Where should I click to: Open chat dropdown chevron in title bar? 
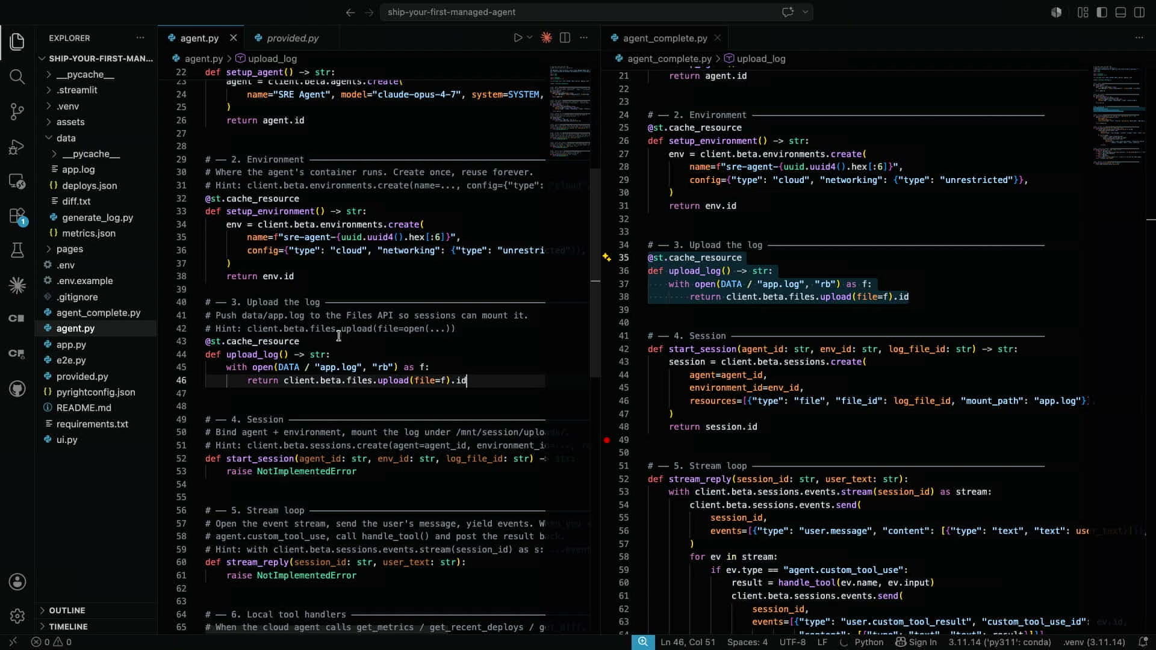coord(805,12)
